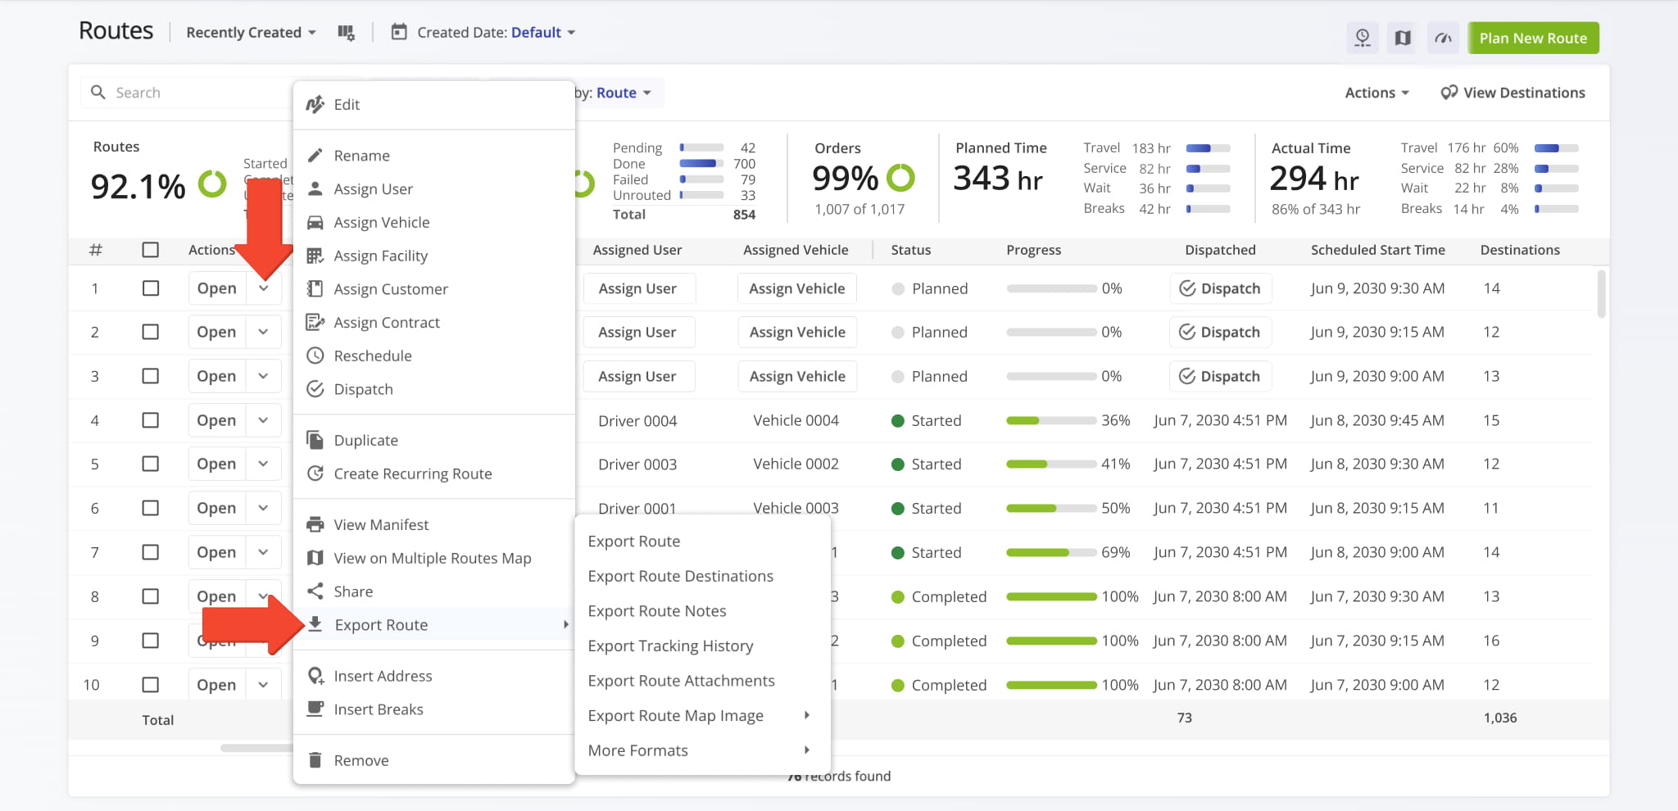
Task: Open the speedometer dashboard icon
Action: [x=1443, y=38]
